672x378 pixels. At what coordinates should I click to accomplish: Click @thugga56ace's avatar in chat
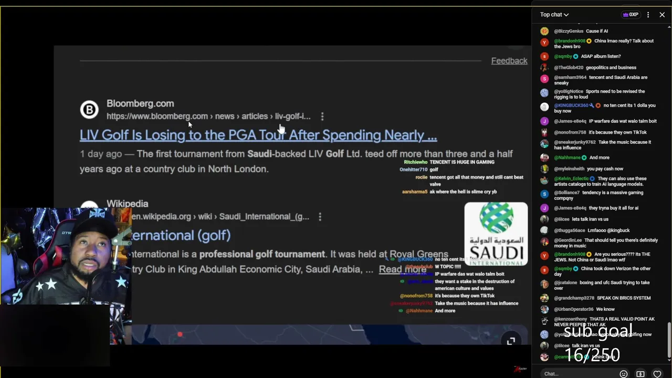(544, 230)
